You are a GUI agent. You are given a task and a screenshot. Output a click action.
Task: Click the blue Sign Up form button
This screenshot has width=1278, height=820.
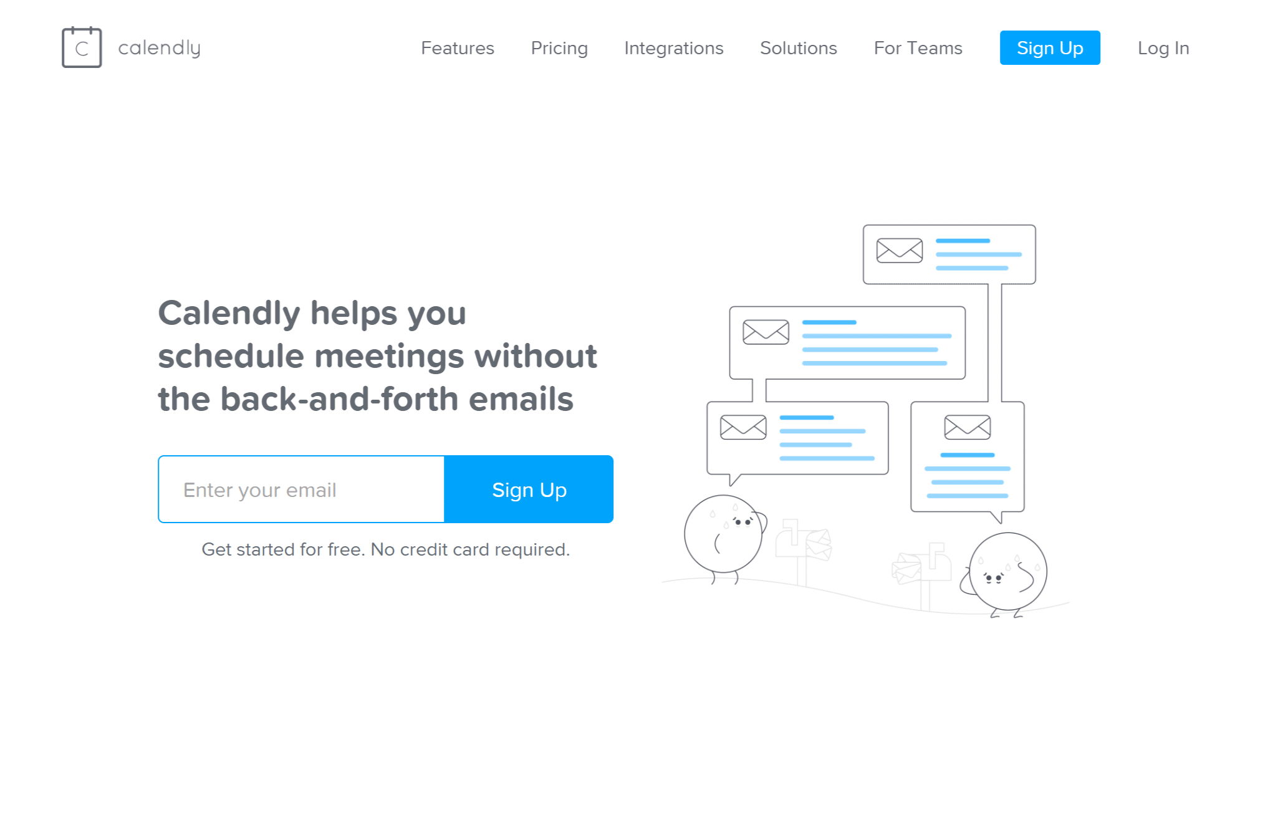[530, 490]
